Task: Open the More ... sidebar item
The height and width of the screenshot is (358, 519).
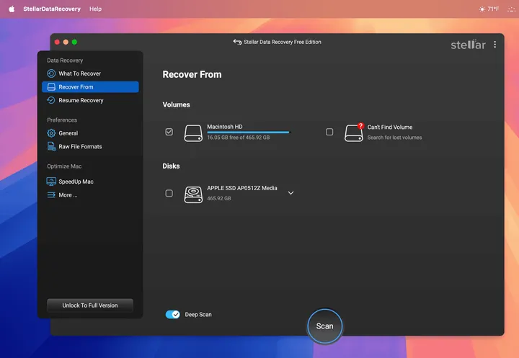Action: [68, 195]
